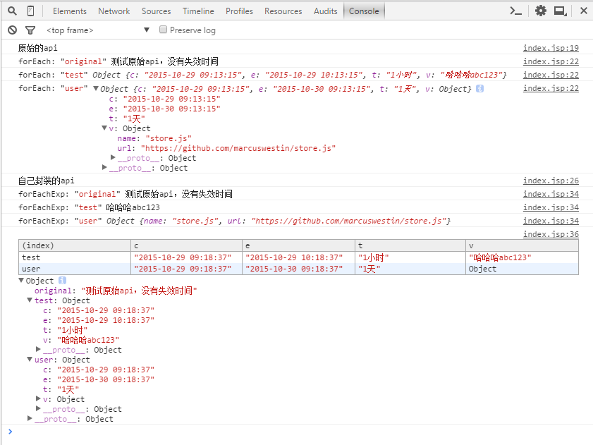Sort table by column e header
The width and height of the screenshot is (593, 445).
click(299, 245)
